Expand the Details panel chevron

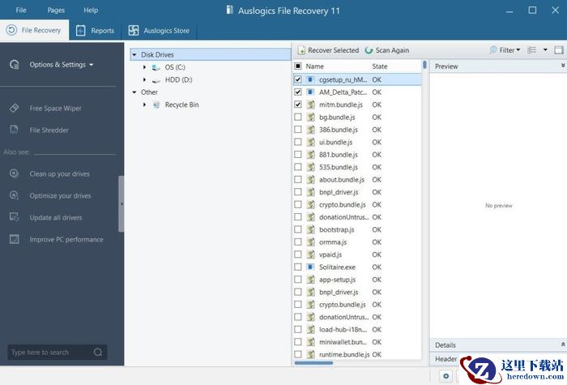point(563,344)
